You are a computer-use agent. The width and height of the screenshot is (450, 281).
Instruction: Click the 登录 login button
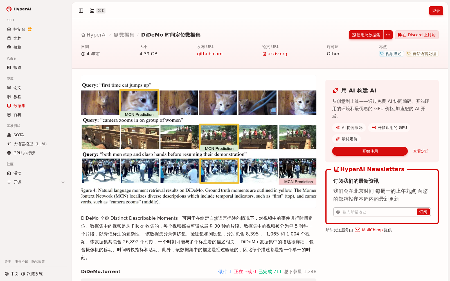click(x=436, y=11)
